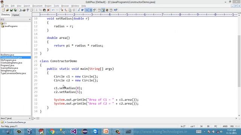Screen dimensions: 241x135
Task: Click the horizontal scrollbar right arrow
Action: (236, 118)
